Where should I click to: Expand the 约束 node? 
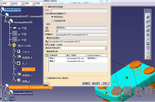[1, 98]
